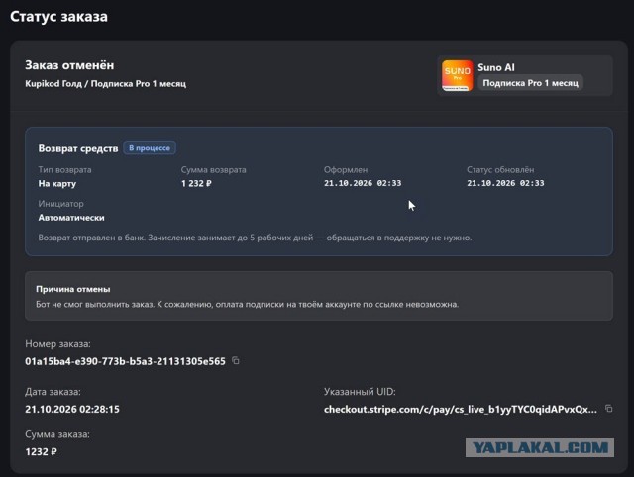Click the 'Подписка Pro 1 месяц' badge
The height and width of the screenshot is (477, 634).
click(x=531, y=83)
